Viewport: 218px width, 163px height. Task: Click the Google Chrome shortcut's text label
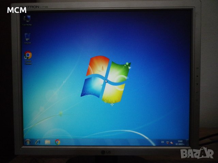click(x=28, y=62)
